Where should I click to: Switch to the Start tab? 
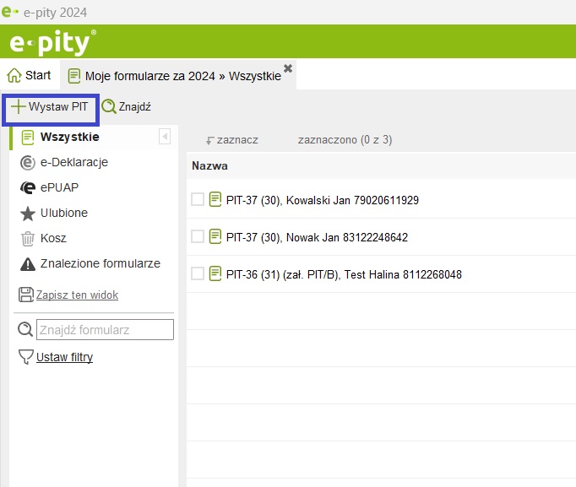click(29, 75)
